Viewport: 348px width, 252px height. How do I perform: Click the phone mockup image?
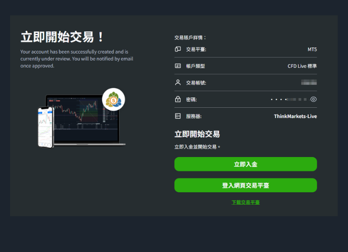tap(46, 128)
